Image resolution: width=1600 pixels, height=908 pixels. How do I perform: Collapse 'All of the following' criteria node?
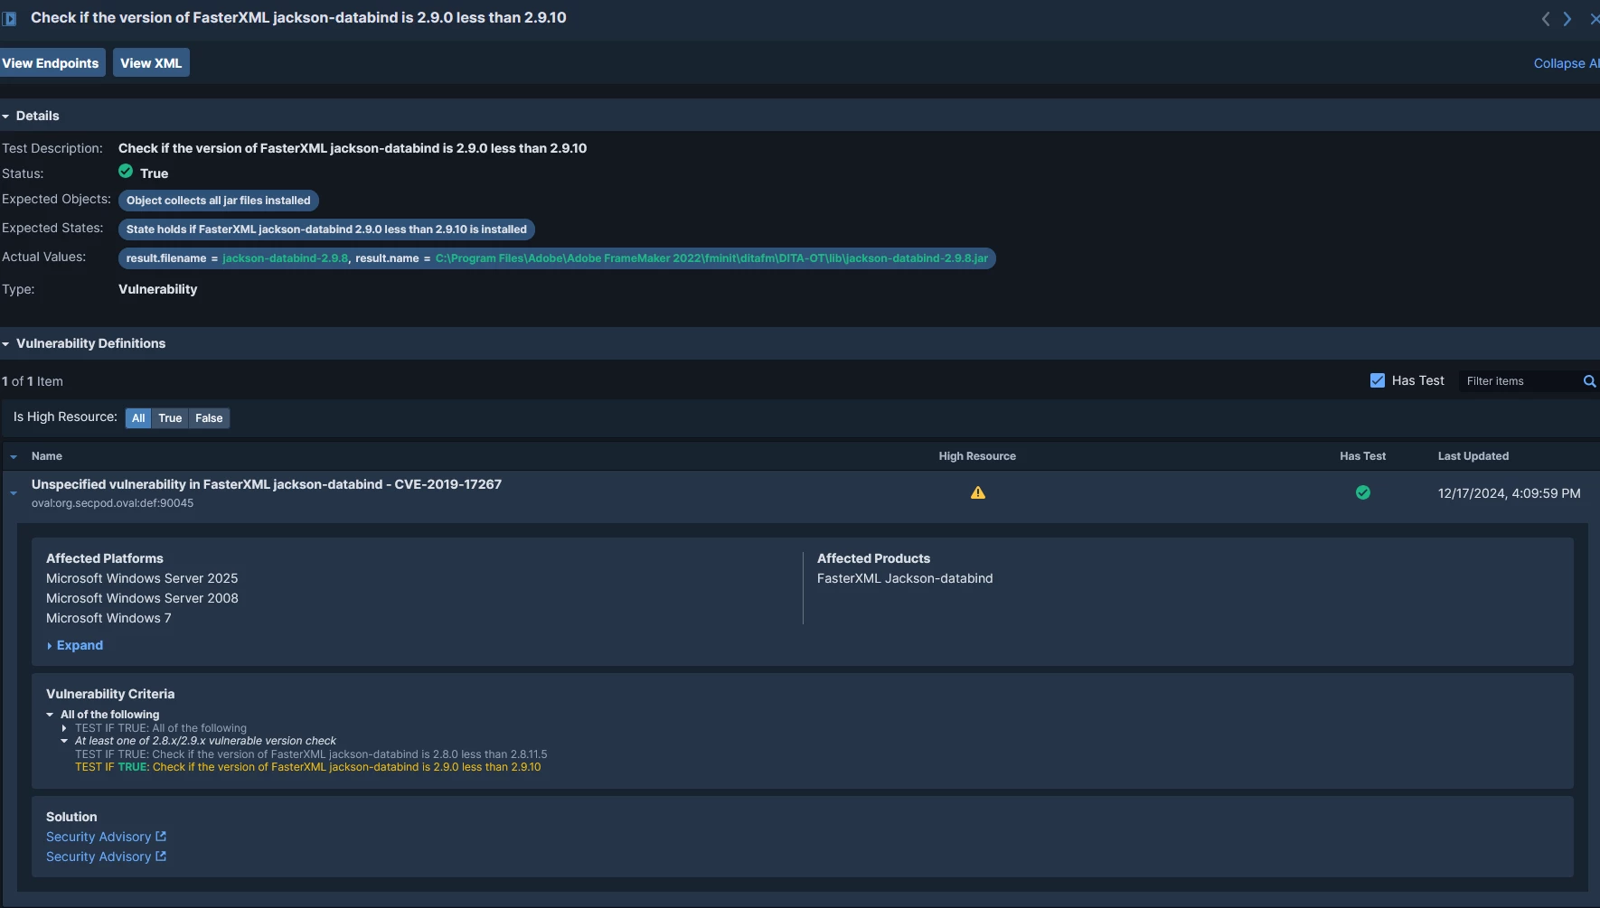click(50, 715)
